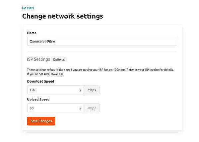Click the Mbps unit beside Upload Speed
The width and height of the screenshot is (199, 142).
coord(92,108)
